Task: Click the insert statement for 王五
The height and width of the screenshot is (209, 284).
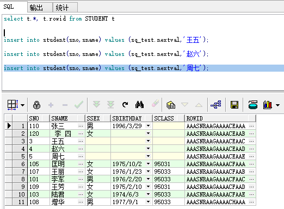Action: [x=106, y=40]
